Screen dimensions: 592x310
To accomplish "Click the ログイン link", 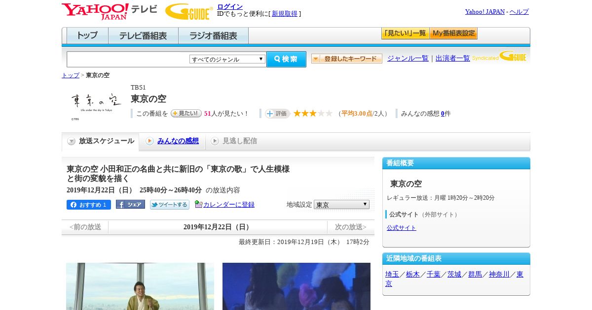I will point(230,6).
